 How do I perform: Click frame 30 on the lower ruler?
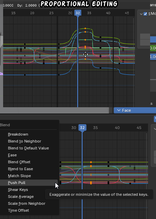[74, 128]
